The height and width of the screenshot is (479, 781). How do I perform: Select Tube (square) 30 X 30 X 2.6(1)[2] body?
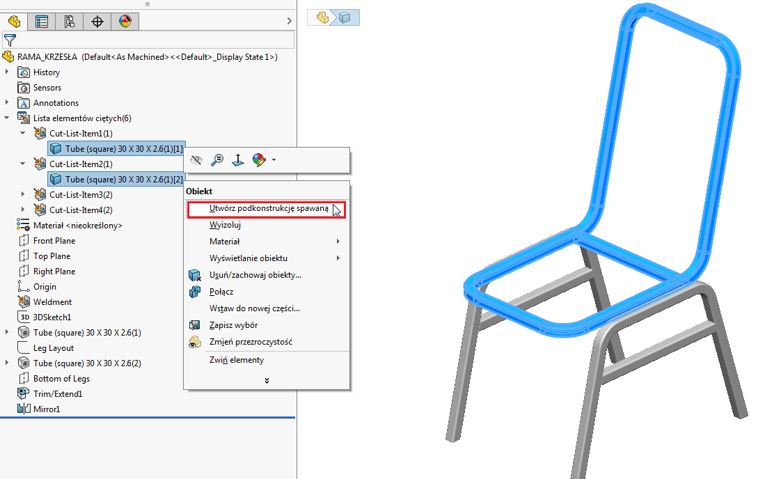[117, 180]
